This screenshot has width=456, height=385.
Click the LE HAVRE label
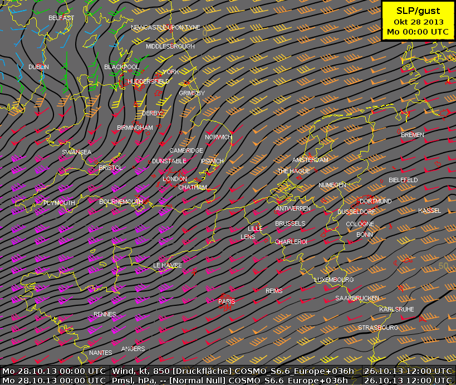(167, 266)
